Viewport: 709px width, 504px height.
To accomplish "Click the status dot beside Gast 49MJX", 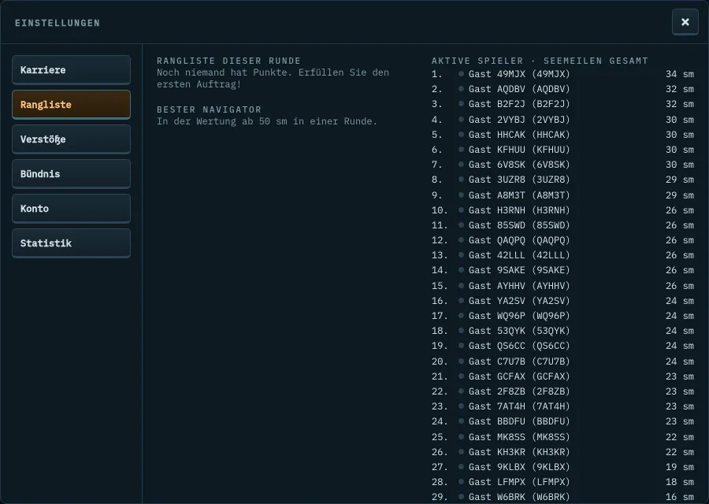I will [x=461, y=74].
